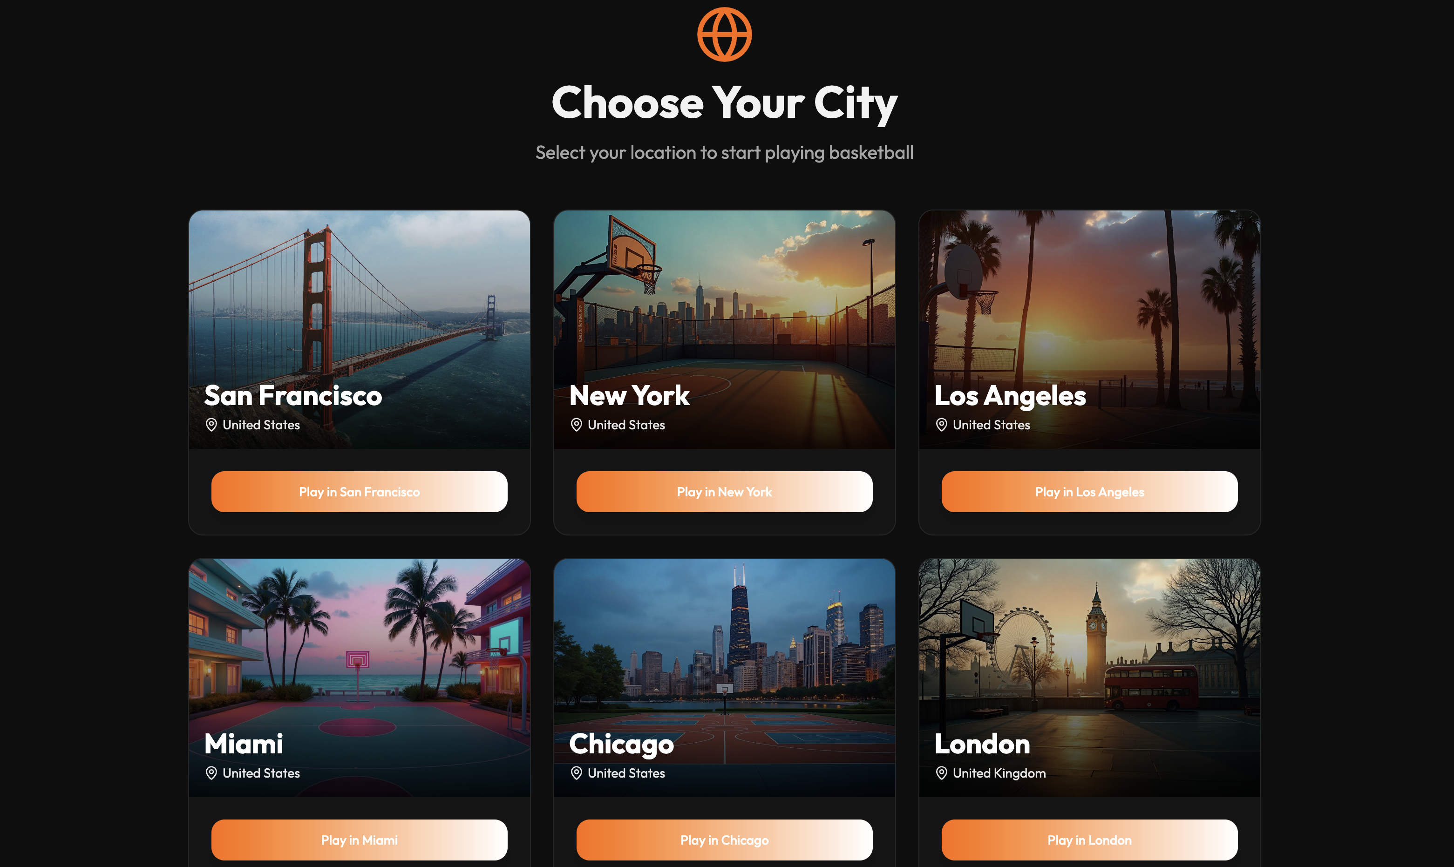Click the location pin under Miami
Image resolution: width=1454 pixels, height=867 pixels.
coord(211,773)
